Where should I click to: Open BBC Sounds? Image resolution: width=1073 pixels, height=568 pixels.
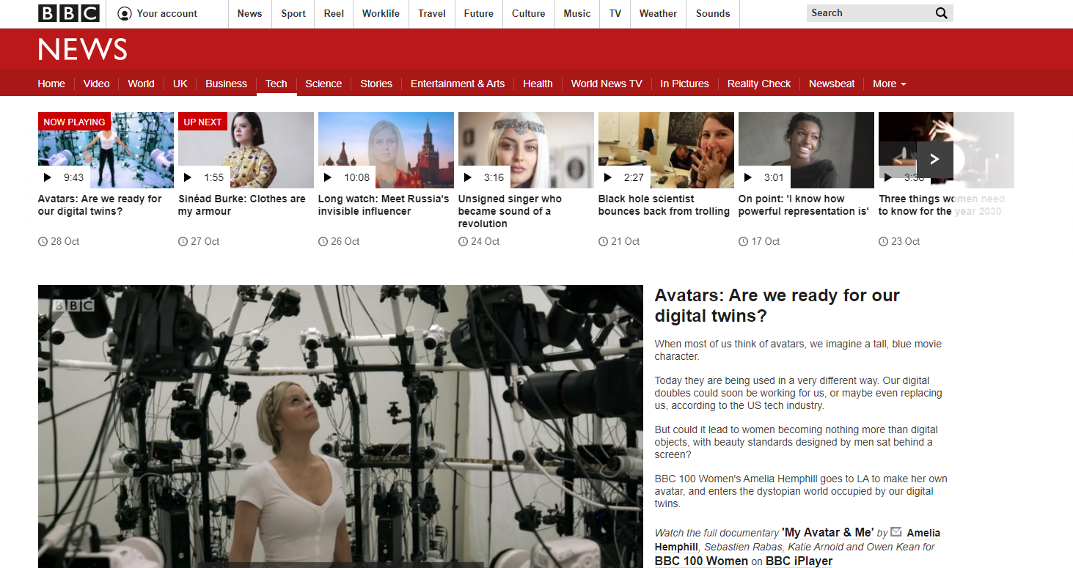point(713,13)
